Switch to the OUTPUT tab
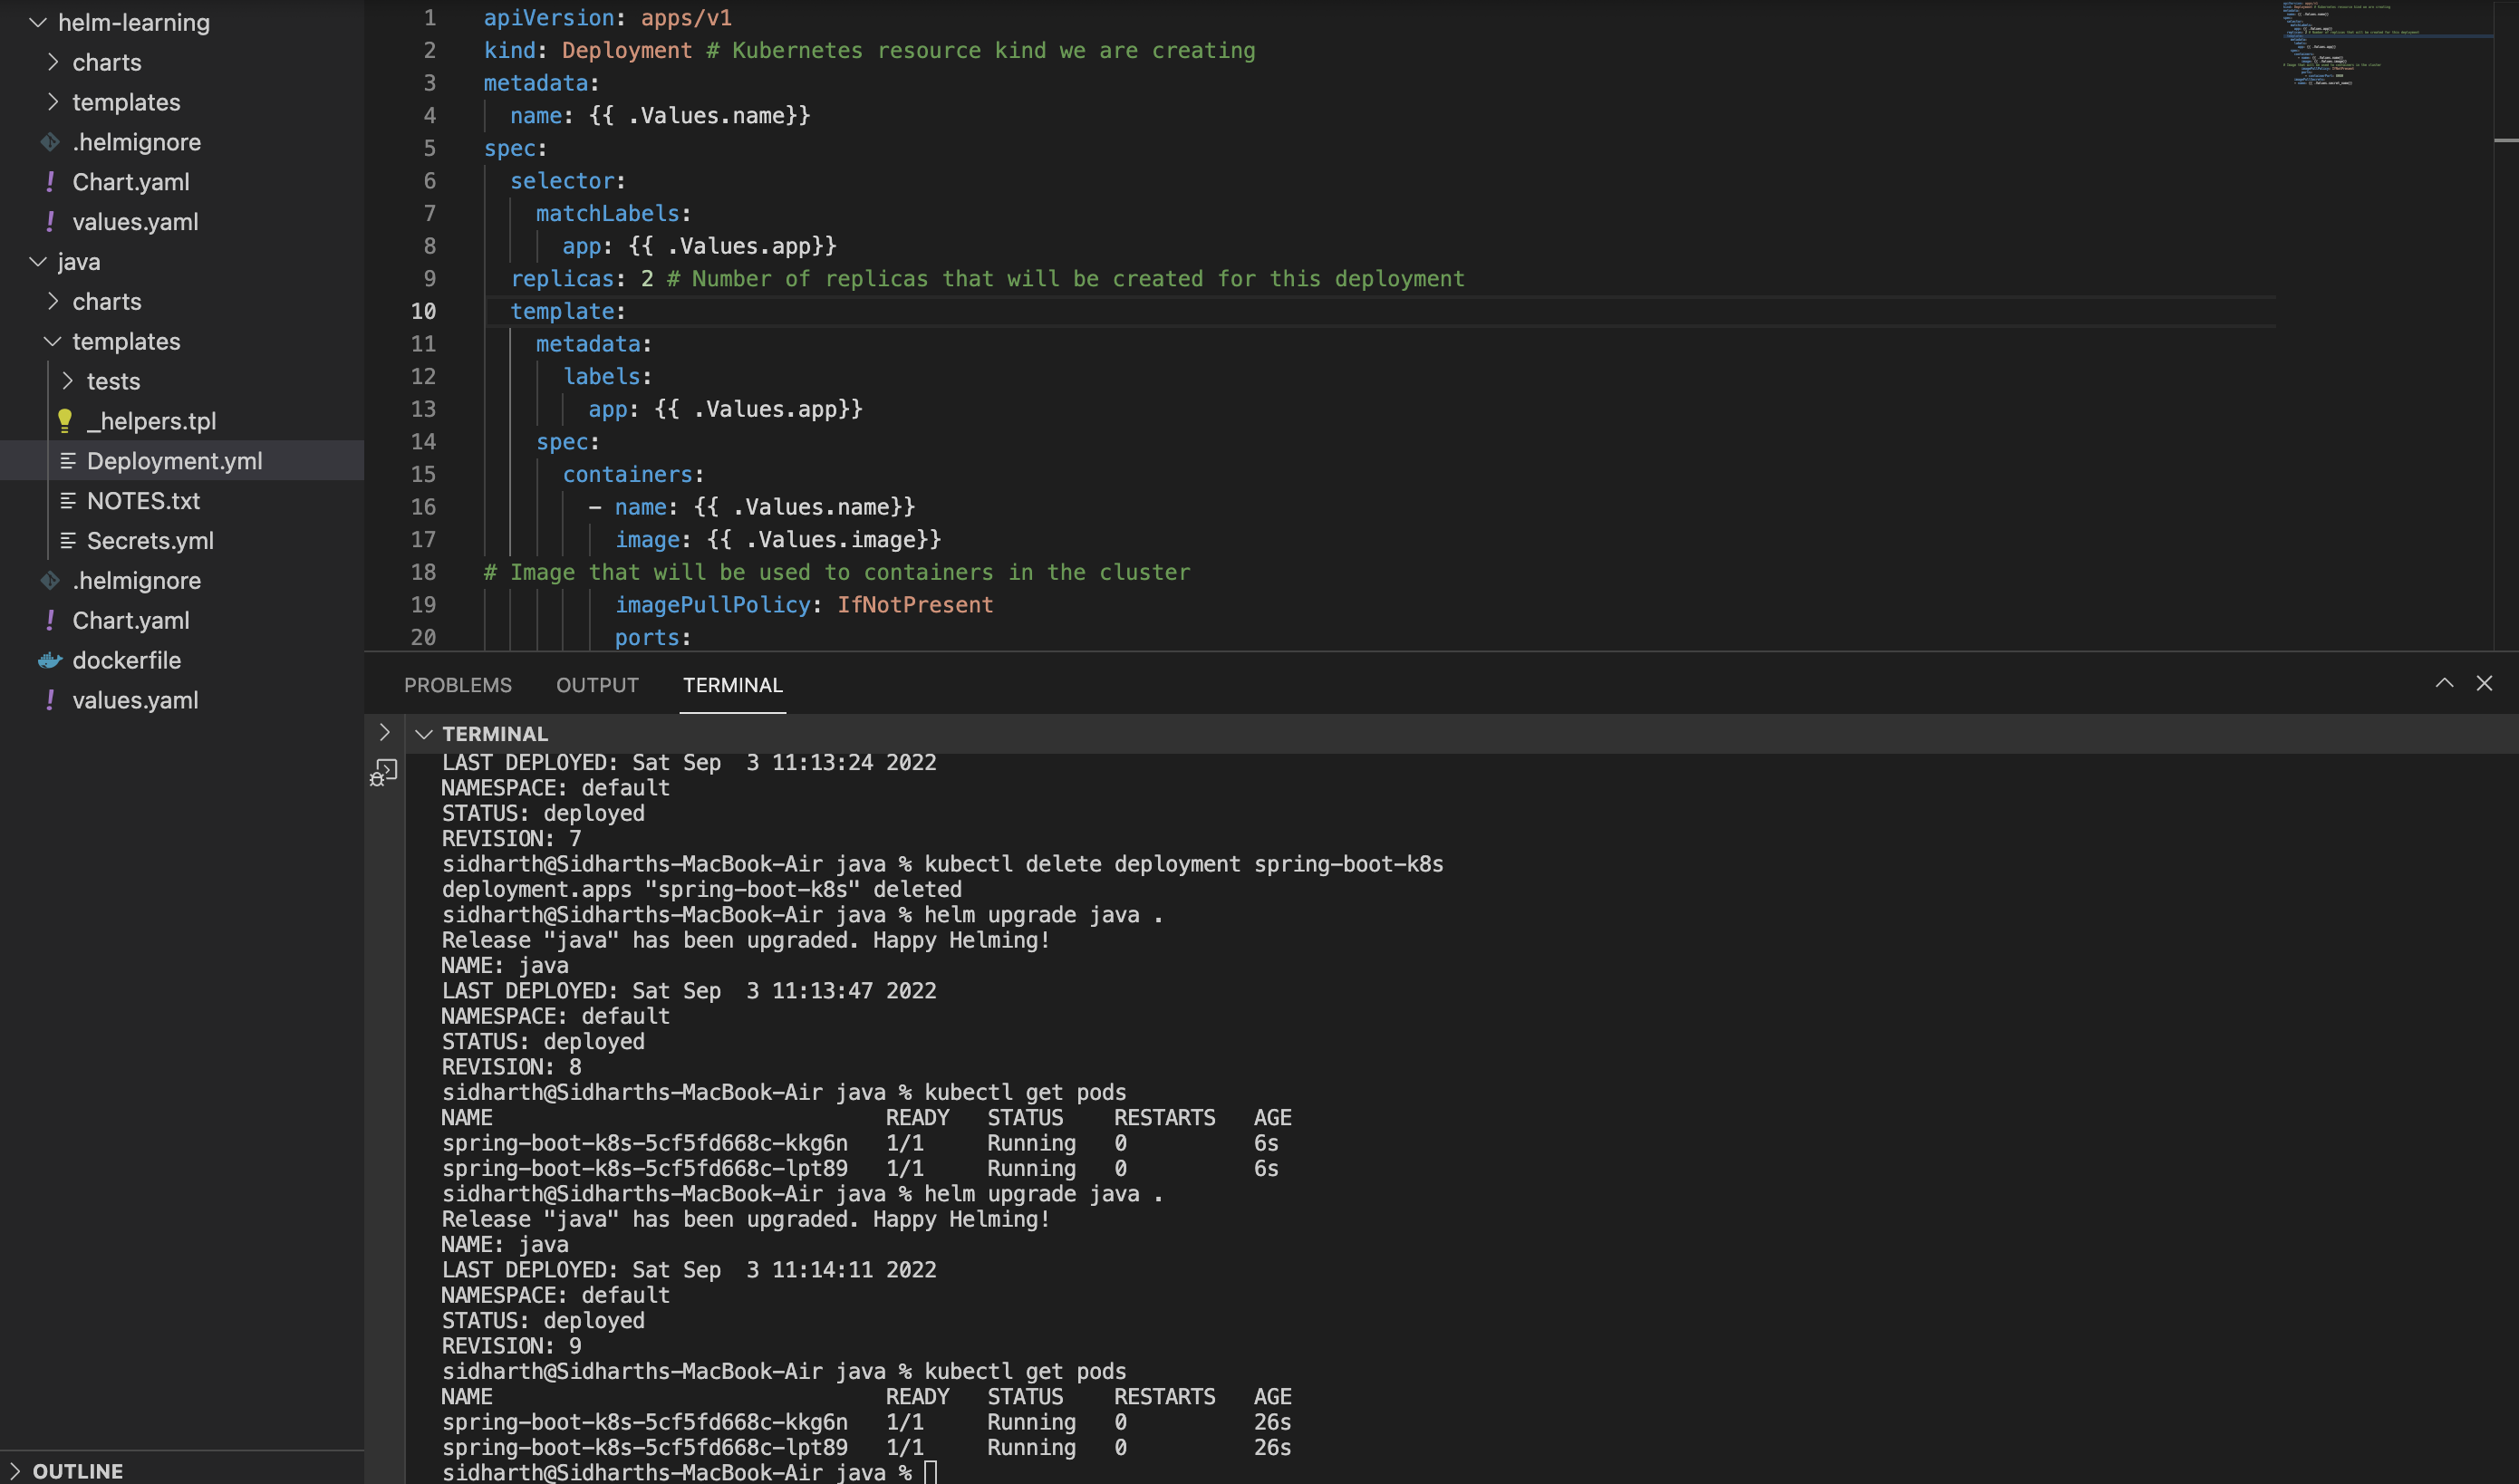Screen dimensions: 2519x1484 coord(597,685)
